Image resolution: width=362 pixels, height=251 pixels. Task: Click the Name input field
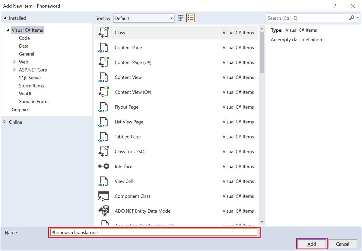click(154, 232)
